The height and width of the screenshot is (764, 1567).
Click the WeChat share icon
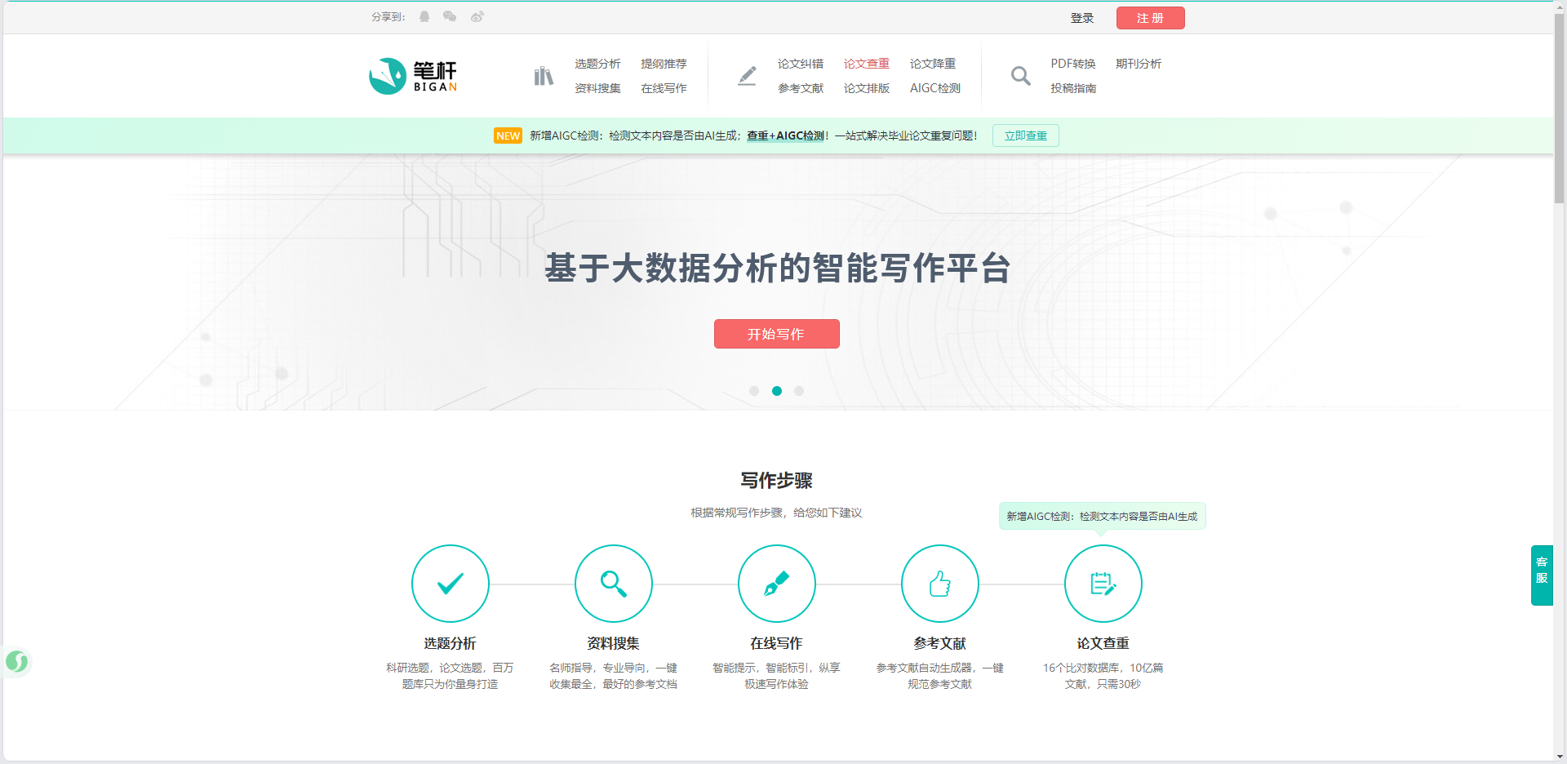tap(450, 17)
